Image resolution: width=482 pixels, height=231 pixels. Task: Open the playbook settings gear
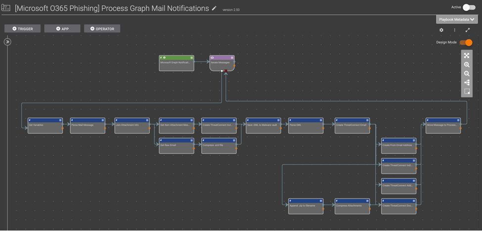tap(441, 30)
